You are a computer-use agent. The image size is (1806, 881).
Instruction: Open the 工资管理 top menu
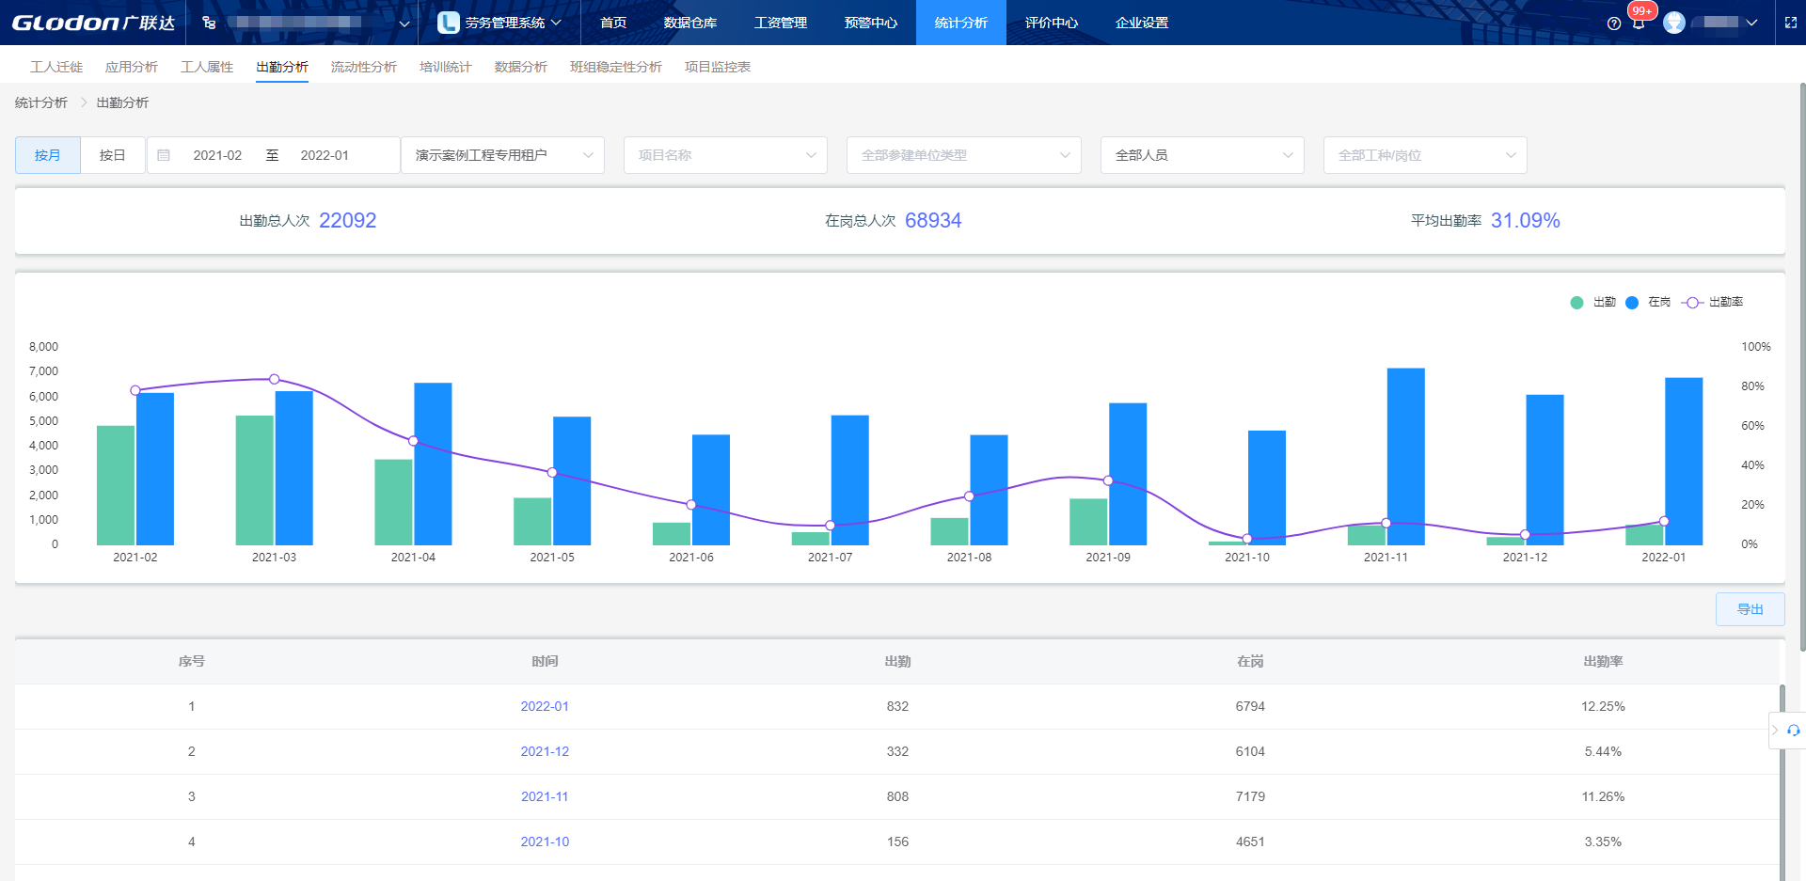(780, 23)
